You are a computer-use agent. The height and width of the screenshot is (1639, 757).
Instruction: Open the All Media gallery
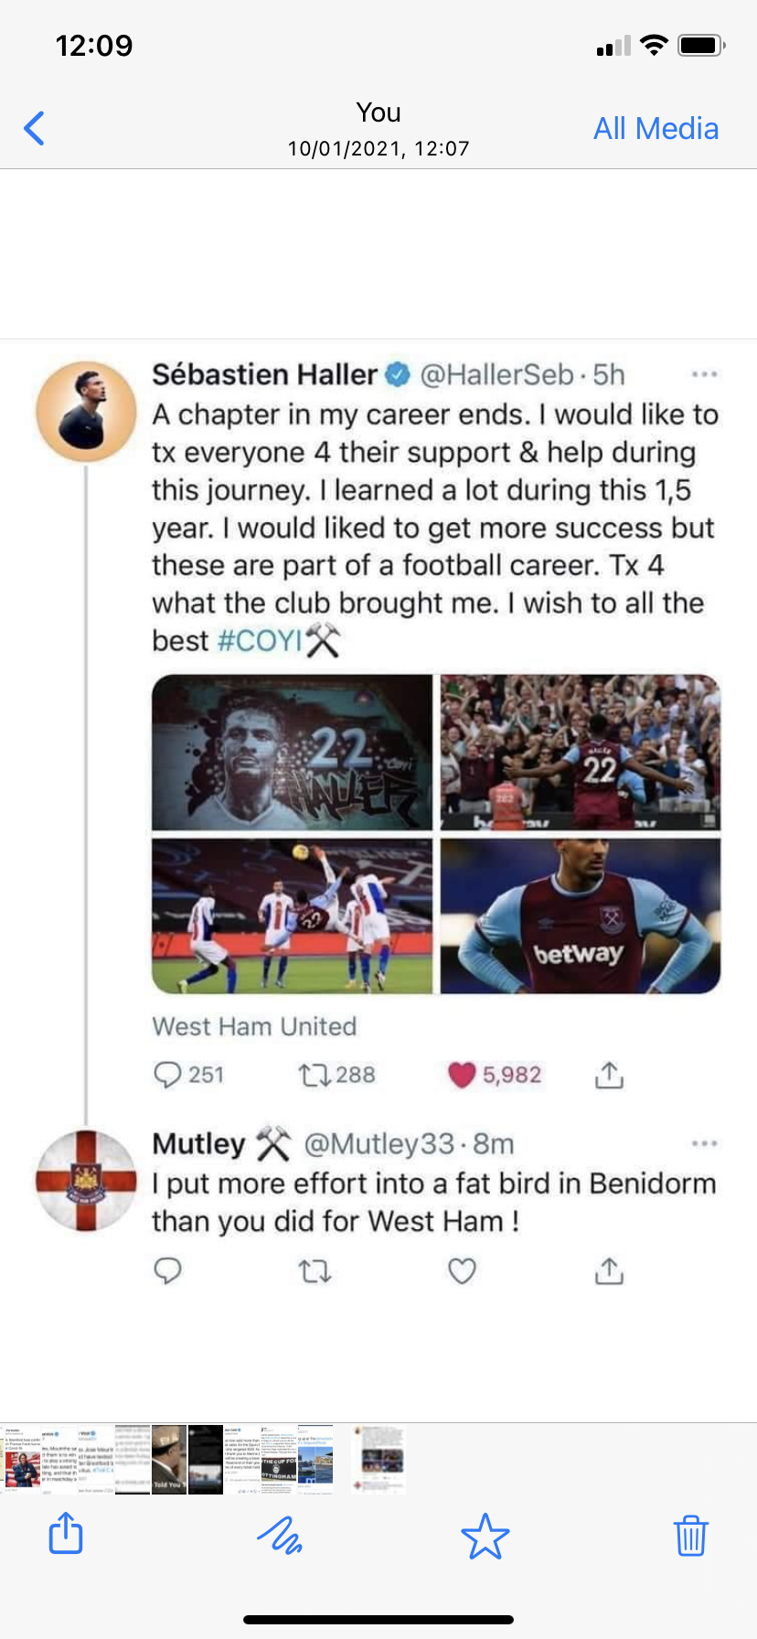click(656, 128)
